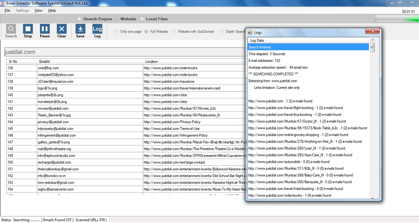This screenshot has width=419, height=223.
Task: Click 'Emails Found 157' in status bar
Action: pos(57,220)
